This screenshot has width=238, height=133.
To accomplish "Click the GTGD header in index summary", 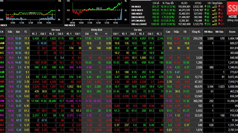I will click(198, 3).
